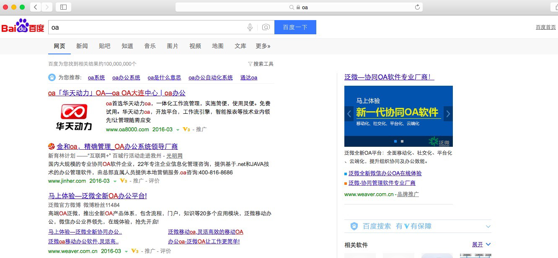This screenshot has height=258, width=558.
Task: Open the 百度首页 link
Action: pos(545,26)
